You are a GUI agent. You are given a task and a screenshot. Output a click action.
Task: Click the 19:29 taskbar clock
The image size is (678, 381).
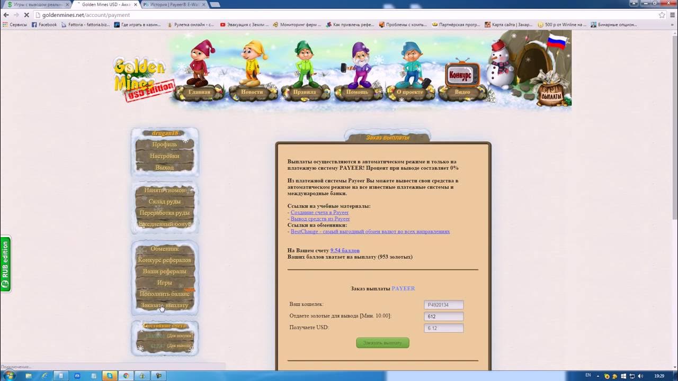click(x=659, y=376)
